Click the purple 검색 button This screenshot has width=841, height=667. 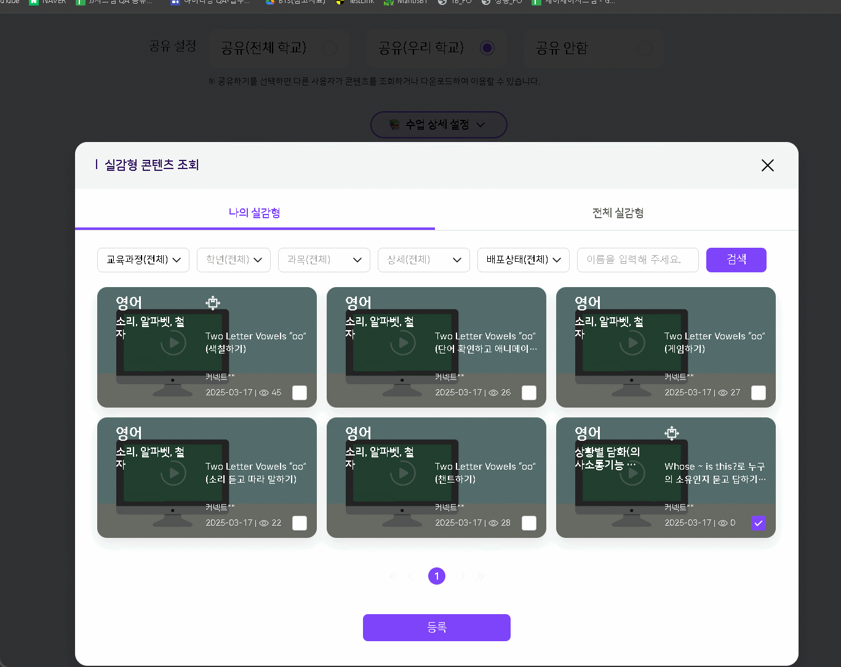736,260
